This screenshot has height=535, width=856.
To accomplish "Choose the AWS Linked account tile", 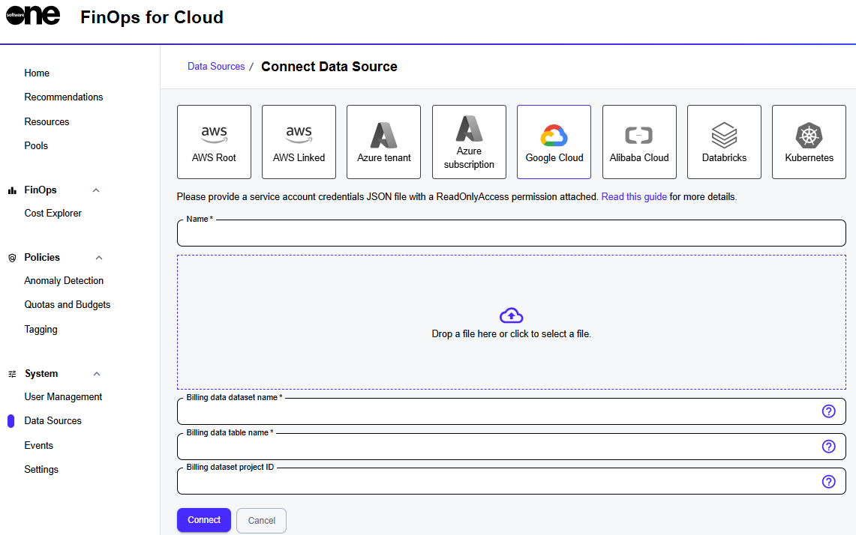I will (299, 142).
